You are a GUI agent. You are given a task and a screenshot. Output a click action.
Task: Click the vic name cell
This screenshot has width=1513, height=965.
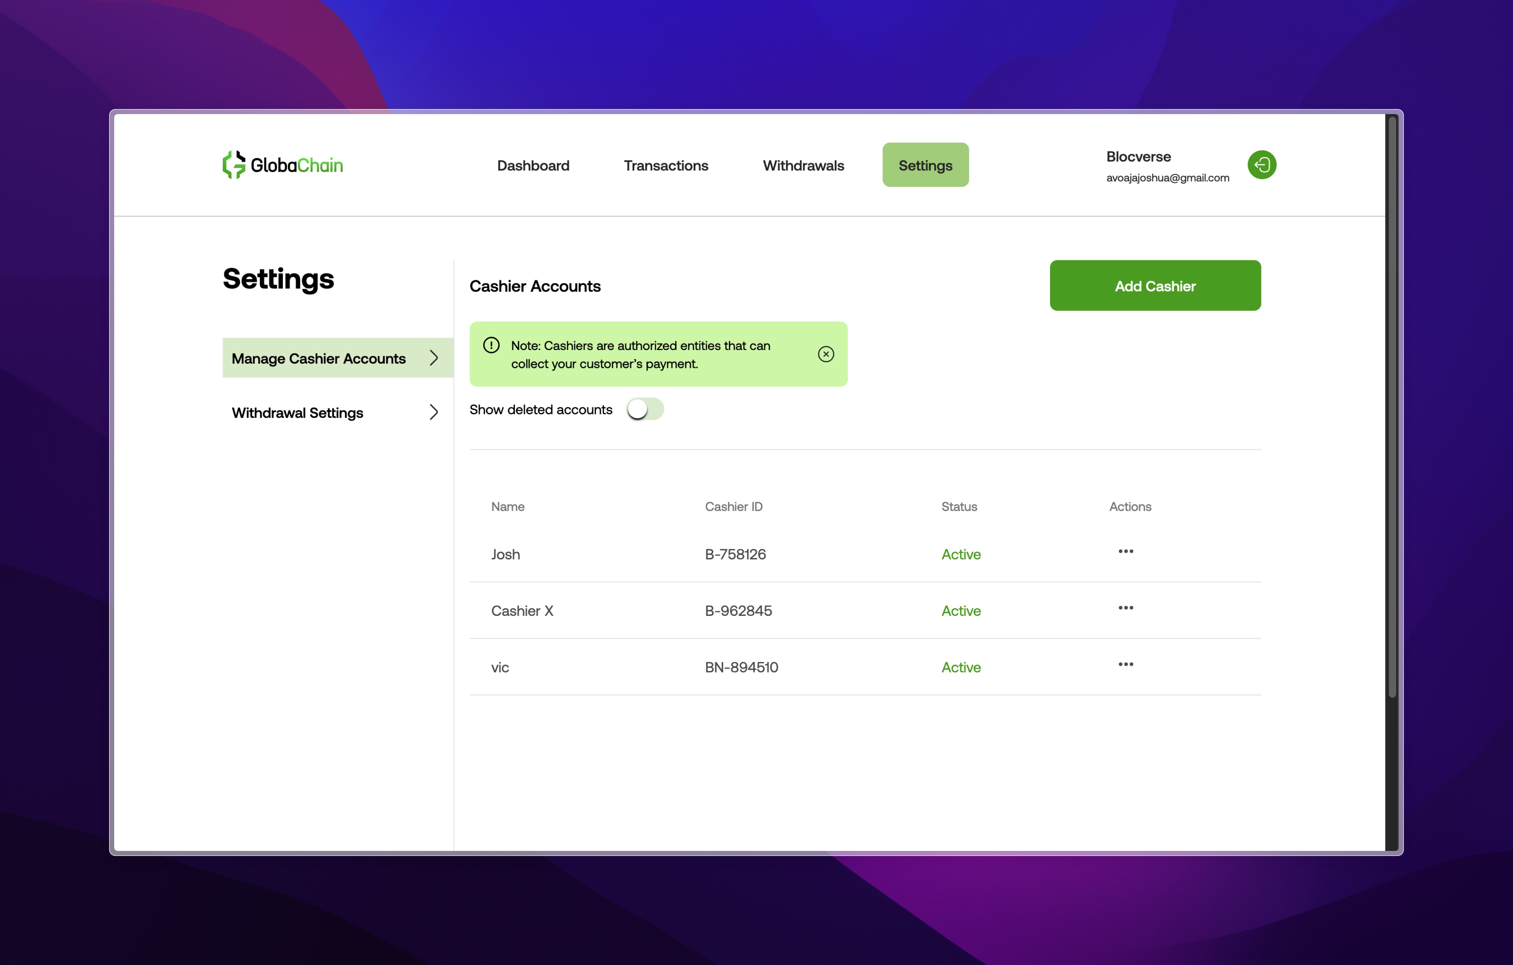click(x=500, y=667)
